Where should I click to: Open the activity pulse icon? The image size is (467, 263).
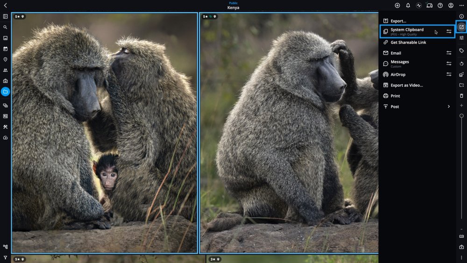coord(419,5)
